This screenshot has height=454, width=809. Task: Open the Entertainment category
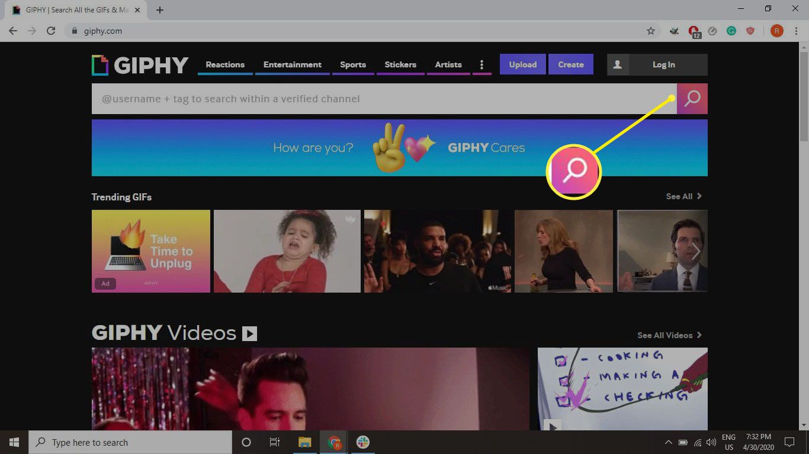click(293, 64)
